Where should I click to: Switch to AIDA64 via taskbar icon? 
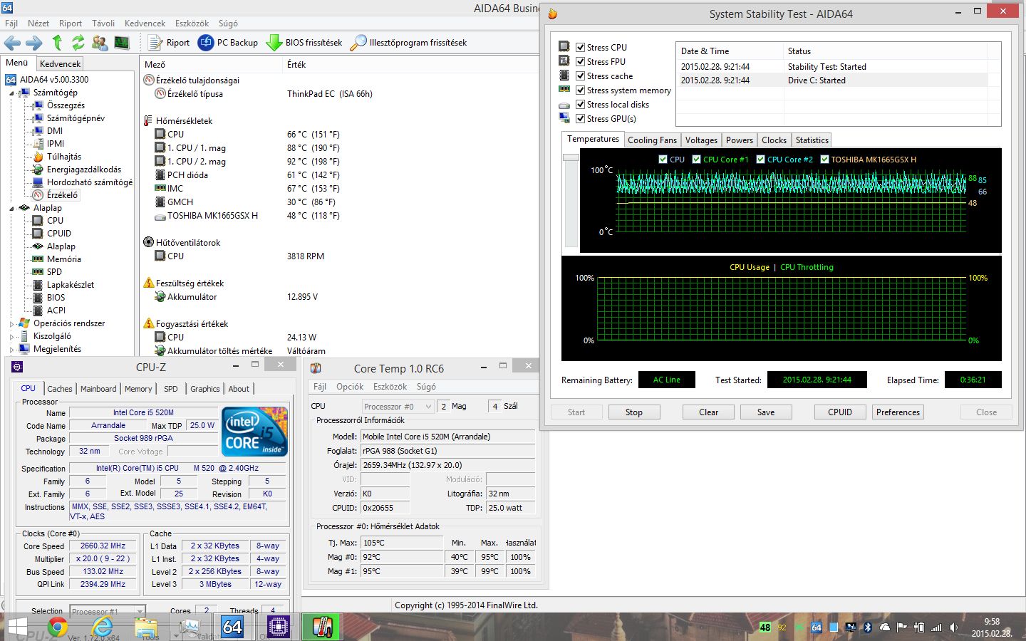pos(233,627)
